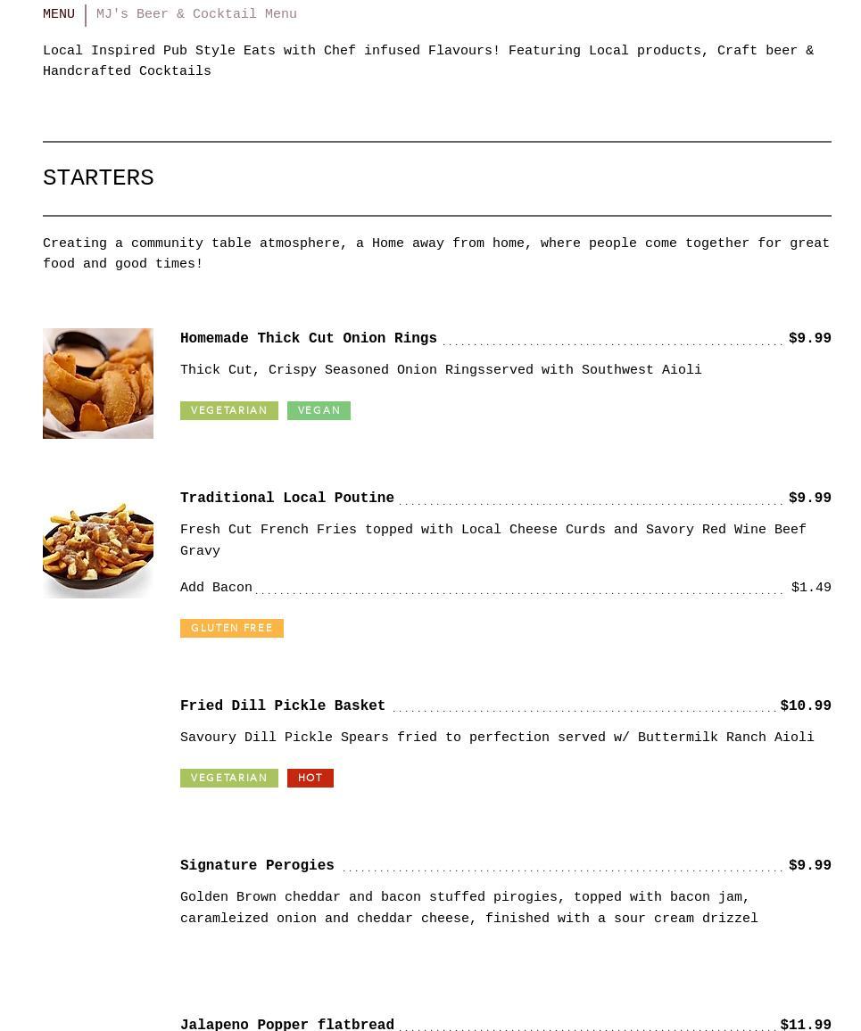Click Jalapeno Popper flatbread title
861x1031 pixels.
pyautogui.click(x=286, y=1024)
